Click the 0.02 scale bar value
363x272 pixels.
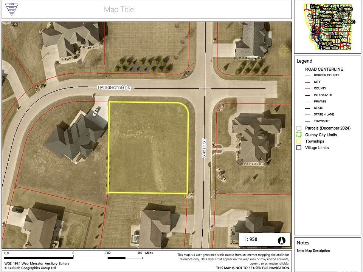107,253
